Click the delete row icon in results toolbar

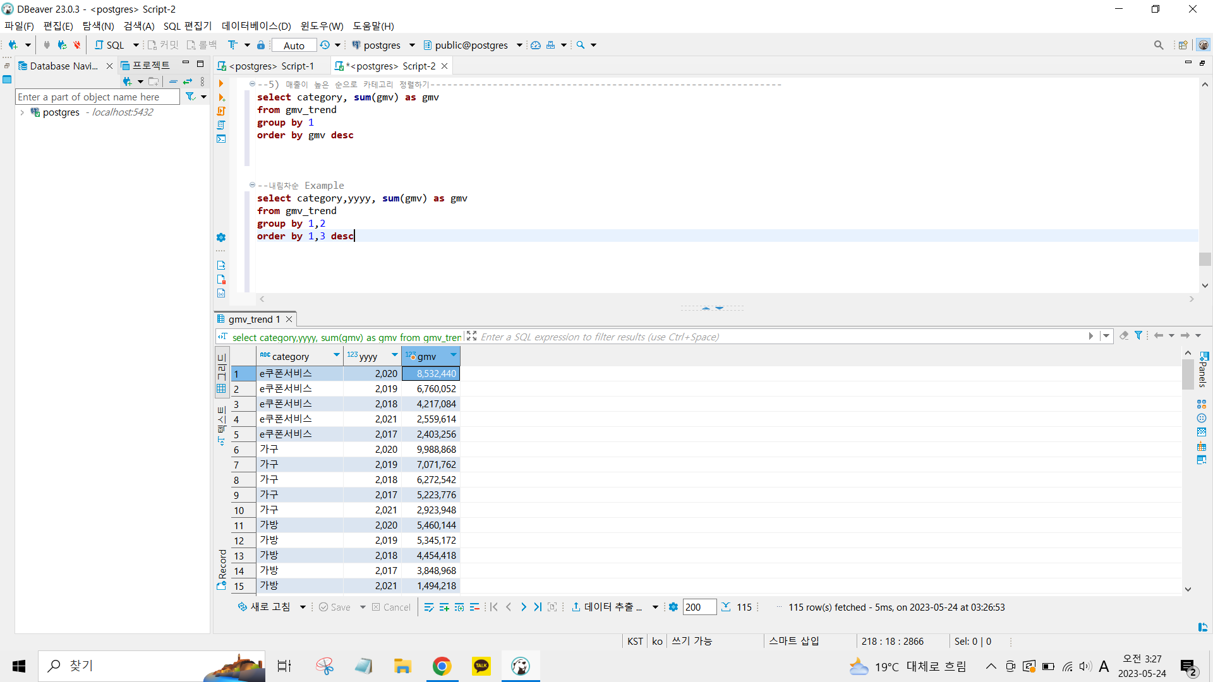click(x=474, y=607)
